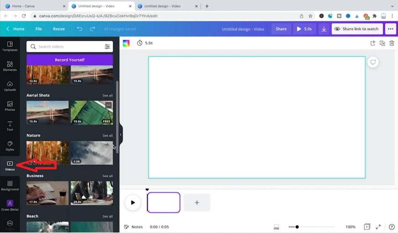Expand See all for Beach

108,216
